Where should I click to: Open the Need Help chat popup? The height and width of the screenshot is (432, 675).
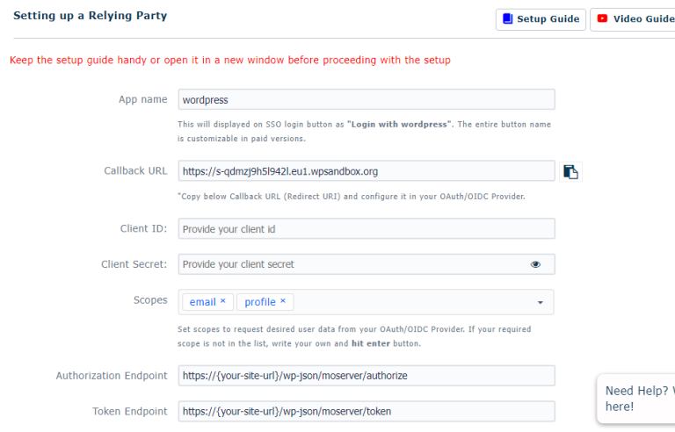tap(637, 399)
